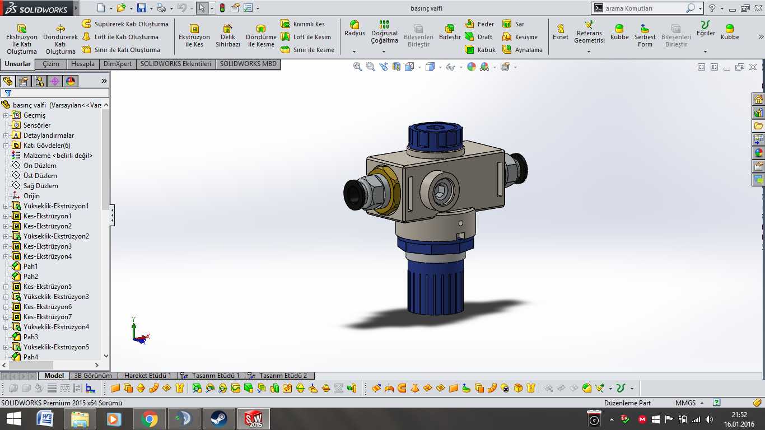This screenshot has width=765, height=430.
Task: Open the Delik Sihirbazı hole wizard
Action: (228, 36)
